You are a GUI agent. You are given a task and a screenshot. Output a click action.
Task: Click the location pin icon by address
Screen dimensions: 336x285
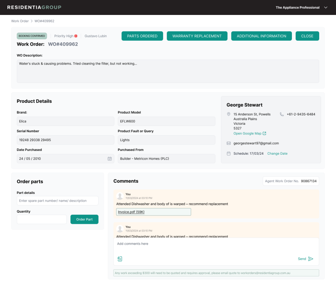228,114
